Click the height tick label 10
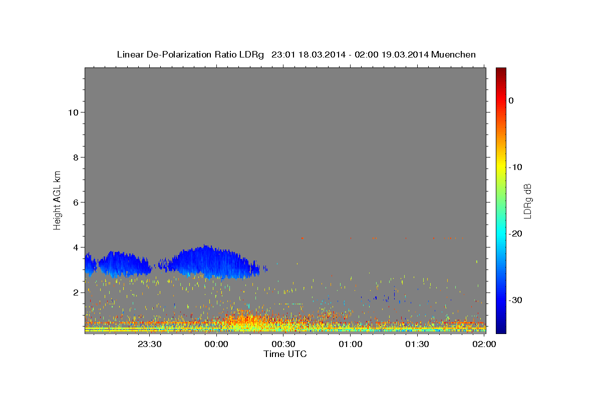Viewport: 601px width, 400px height. tap(73, 112)
